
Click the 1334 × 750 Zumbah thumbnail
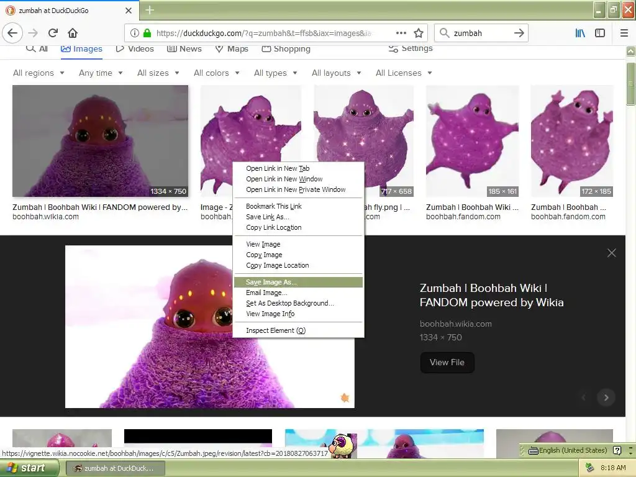[x=100, y=141]
